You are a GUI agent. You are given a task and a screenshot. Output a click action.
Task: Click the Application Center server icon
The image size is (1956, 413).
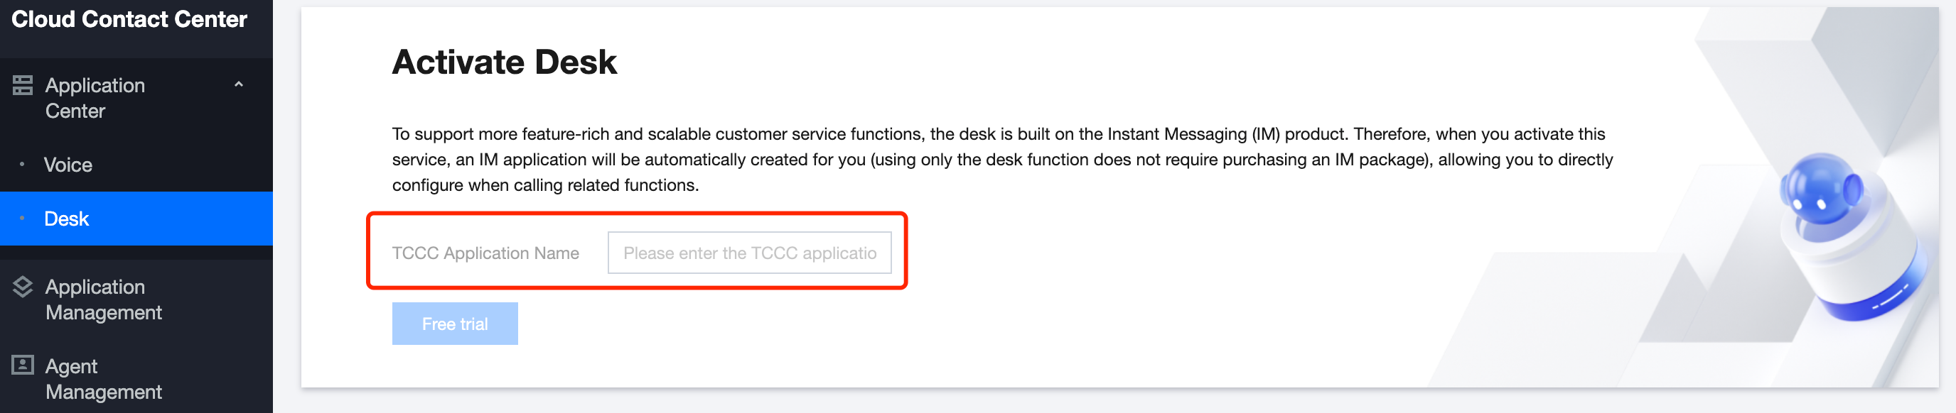[x=23, y=85]
